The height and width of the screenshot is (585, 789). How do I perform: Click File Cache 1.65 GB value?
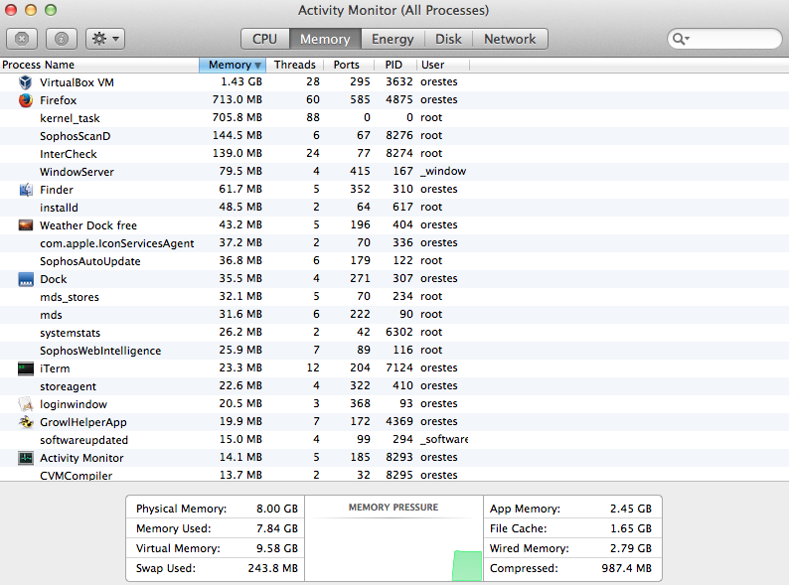click(x=630, y=528)
